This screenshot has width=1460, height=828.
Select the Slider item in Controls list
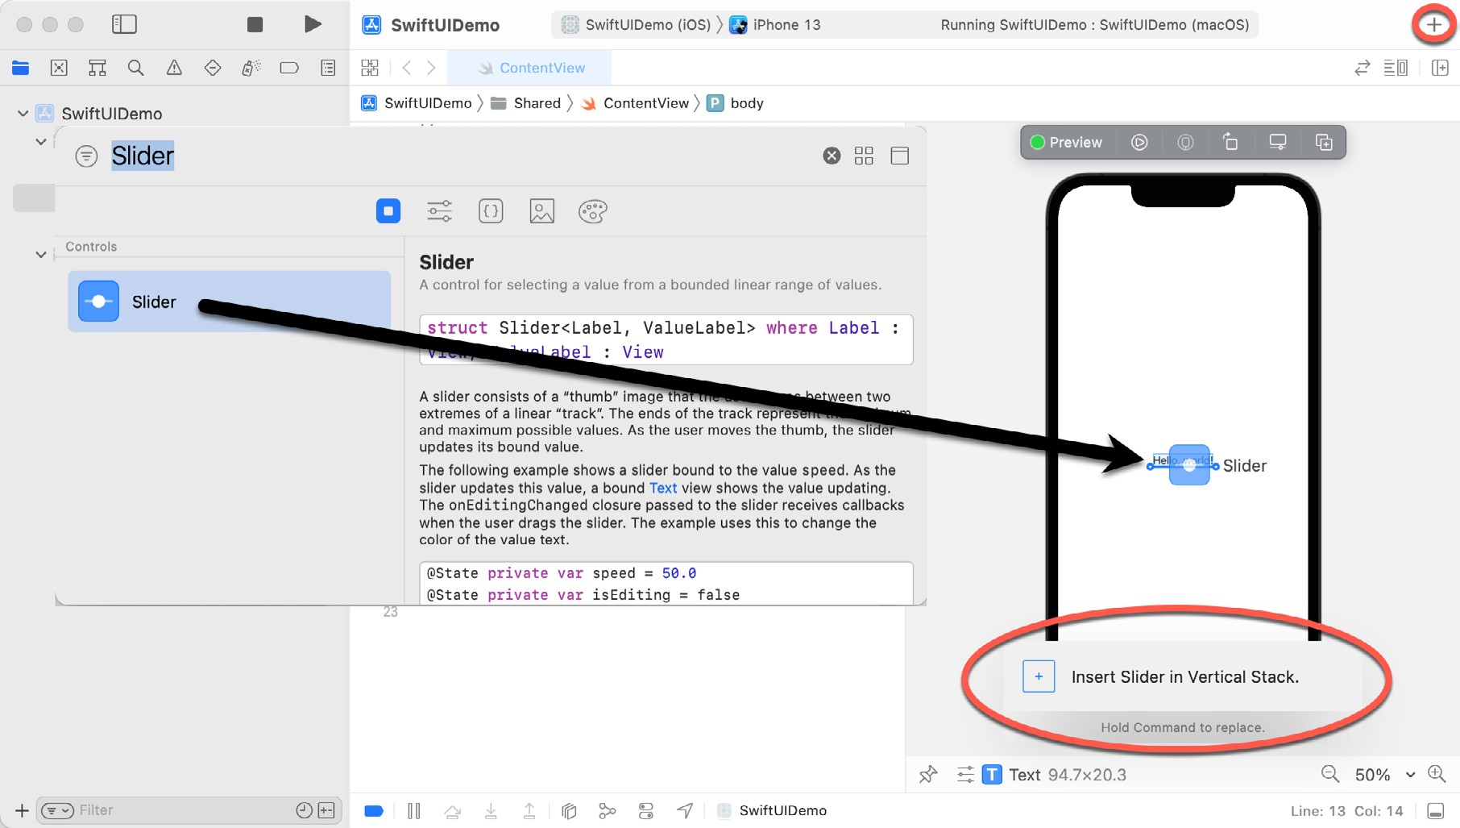(229, 302)
